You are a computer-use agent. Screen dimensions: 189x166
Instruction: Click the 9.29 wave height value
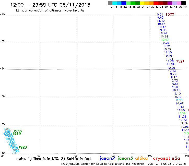coord(166,43)
